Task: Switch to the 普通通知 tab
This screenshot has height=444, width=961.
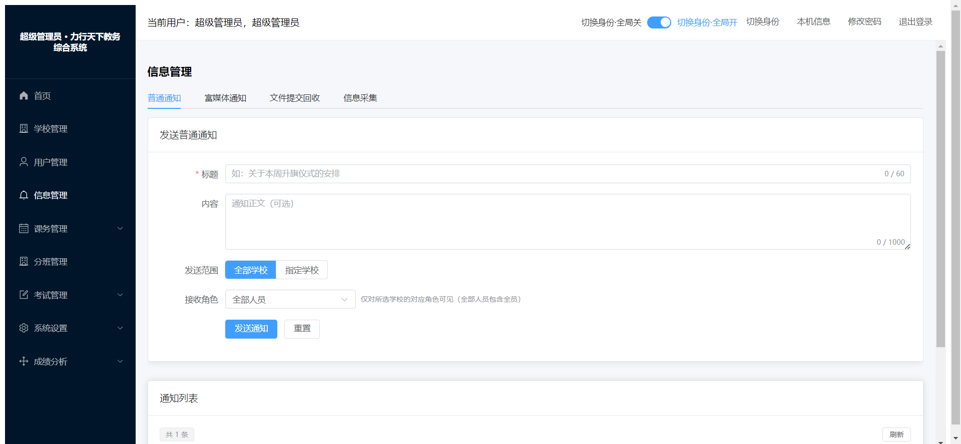Action: pyautogui.click(x=164, y=98)
